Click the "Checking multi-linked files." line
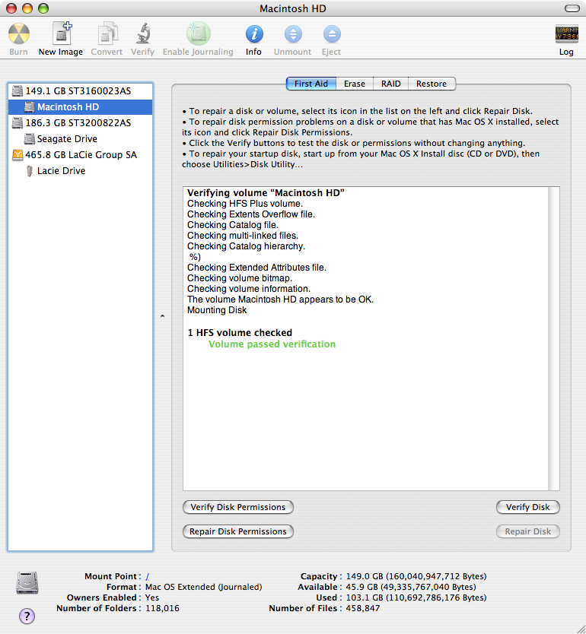 click(x=243, y=236)
